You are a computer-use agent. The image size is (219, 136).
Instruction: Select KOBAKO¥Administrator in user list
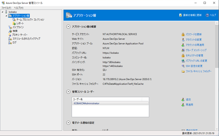click(x=110, y=104)
